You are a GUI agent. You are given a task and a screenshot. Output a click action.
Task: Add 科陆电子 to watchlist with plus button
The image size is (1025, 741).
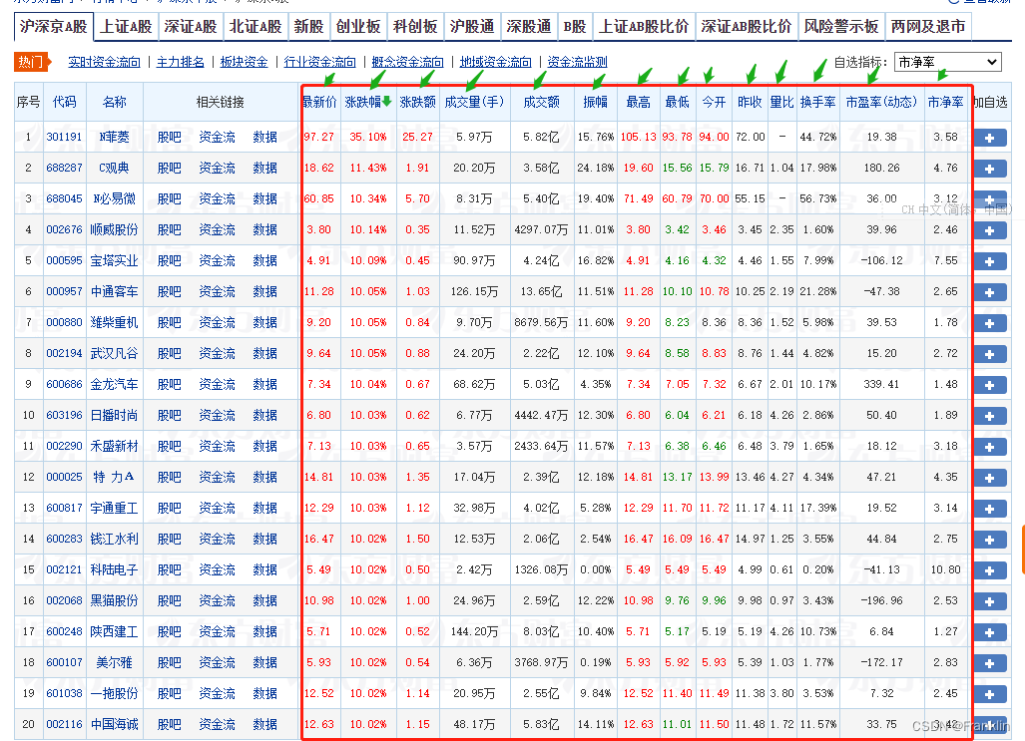coord(990,570)
